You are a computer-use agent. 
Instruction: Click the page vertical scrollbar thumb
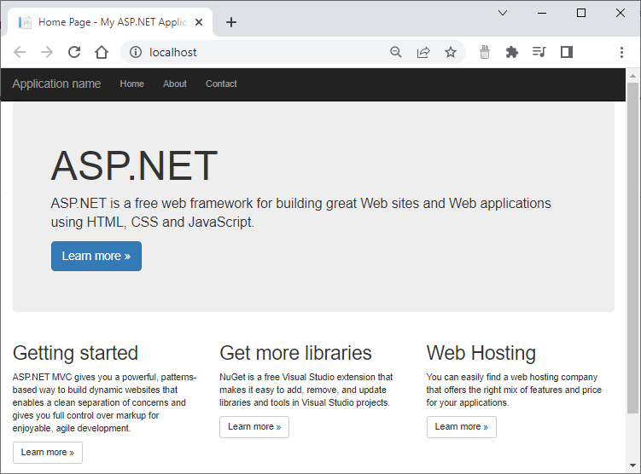tap(632, 248)
